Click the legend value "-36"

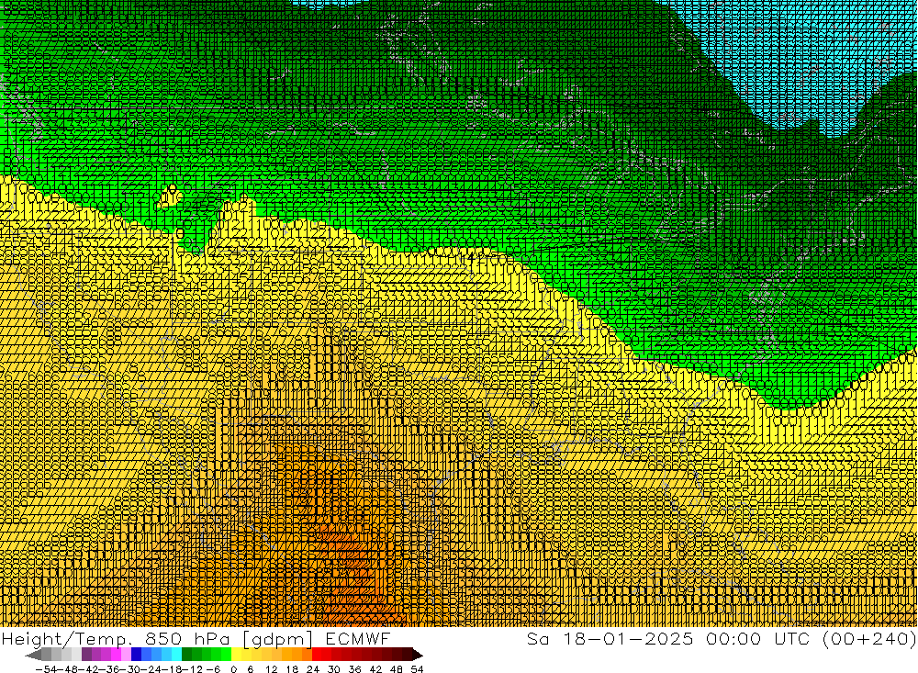tap(109, 669)
